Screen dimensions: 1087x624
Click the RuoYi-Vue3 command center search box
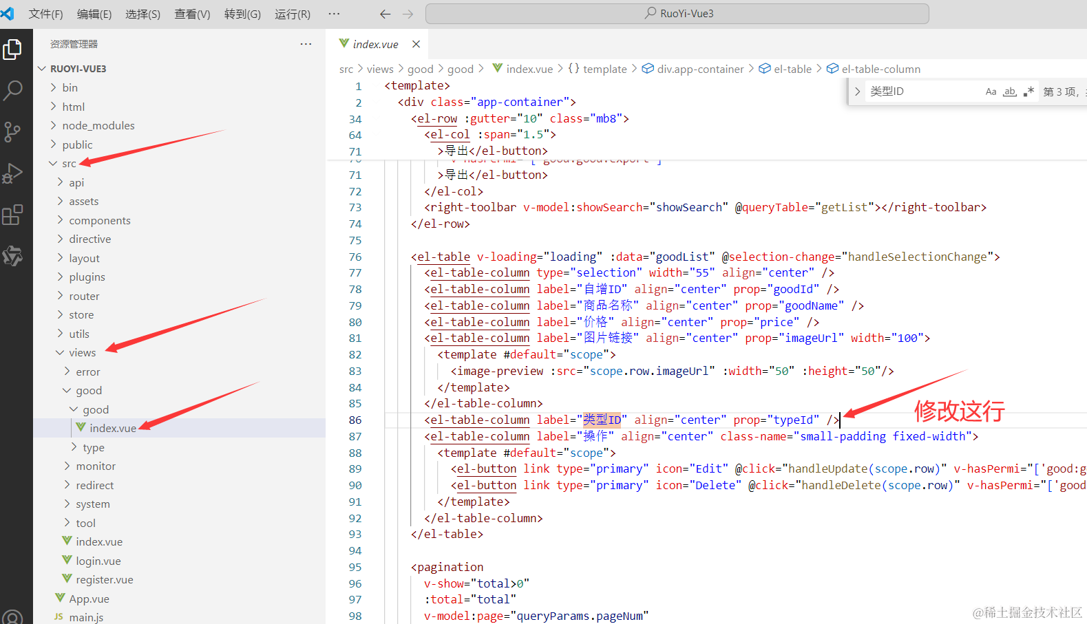click(x=677, y=14)
